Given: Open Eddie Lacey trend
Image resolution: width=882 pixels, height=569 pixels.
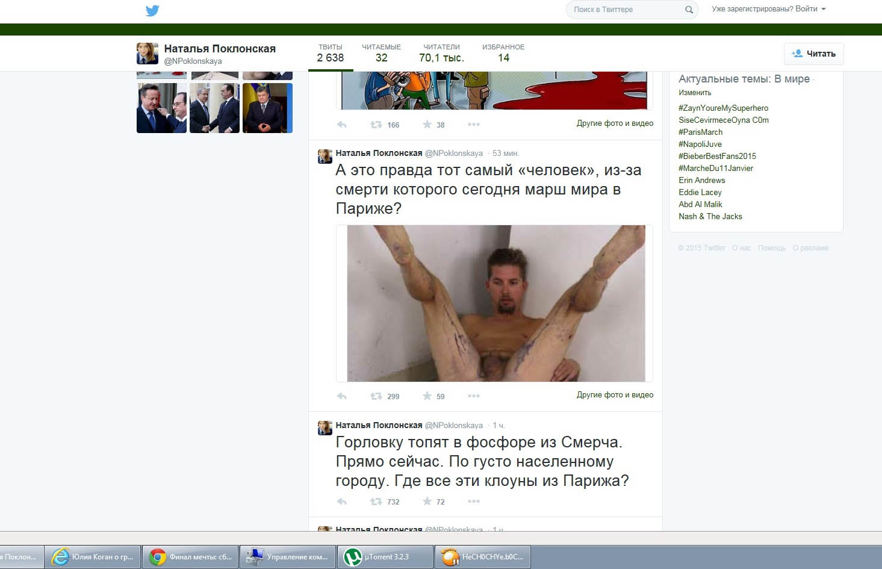Looking at the screenshot, I should [700, 193].
